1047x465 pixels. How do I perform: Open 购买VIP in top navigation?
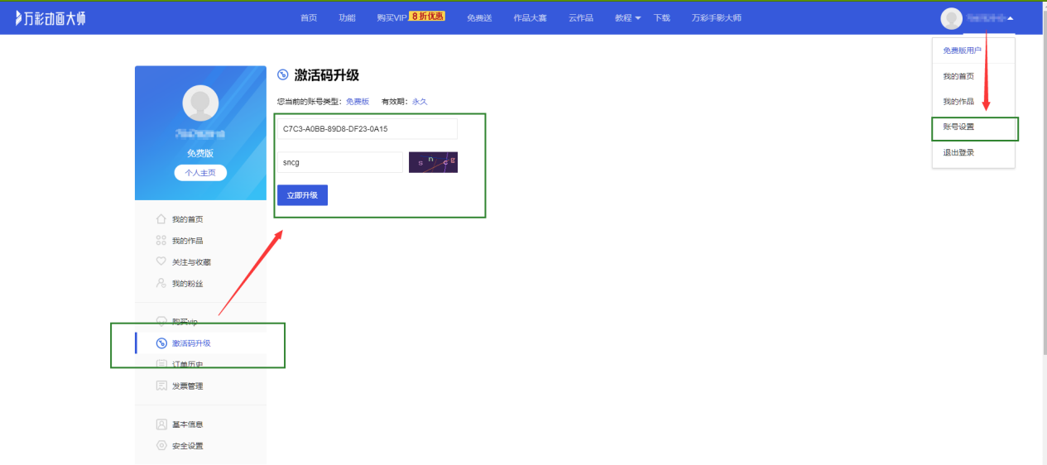(x=391, y=18)
